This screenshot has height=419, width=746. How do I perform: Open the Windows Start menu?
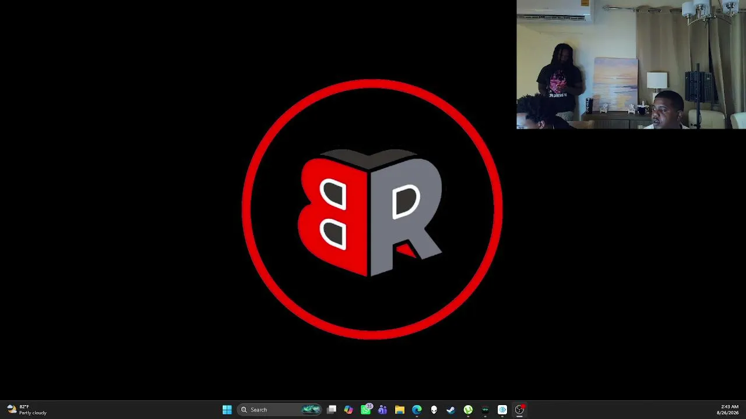tap(227, 410)
